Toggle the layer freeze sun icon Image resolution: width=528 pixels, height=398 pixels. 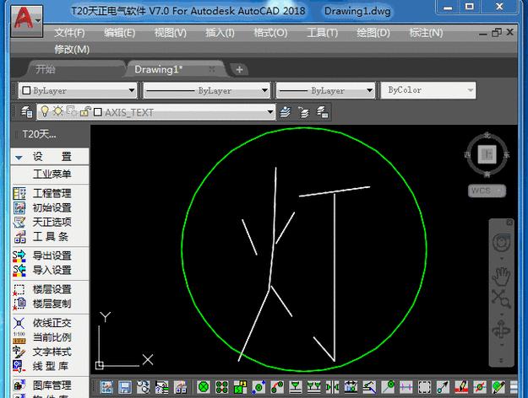58,111
